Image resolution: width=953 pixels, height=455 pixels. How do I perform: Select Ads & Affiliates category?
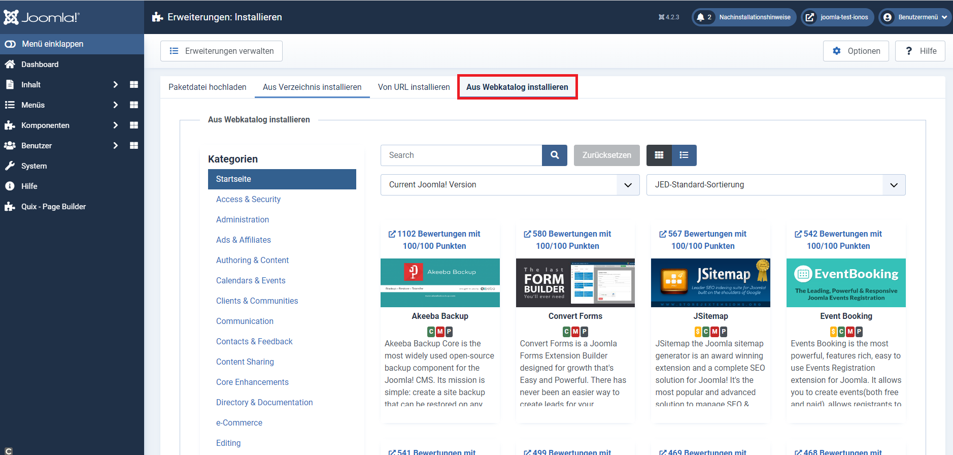coord(244,240)
